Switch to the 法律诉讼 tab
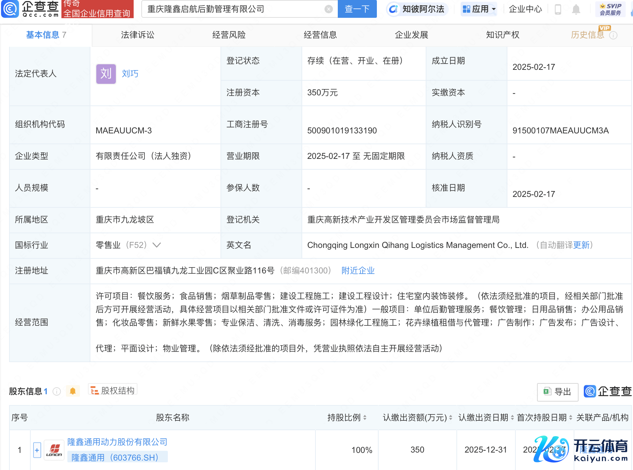633x470 pixels. (137, 35)
